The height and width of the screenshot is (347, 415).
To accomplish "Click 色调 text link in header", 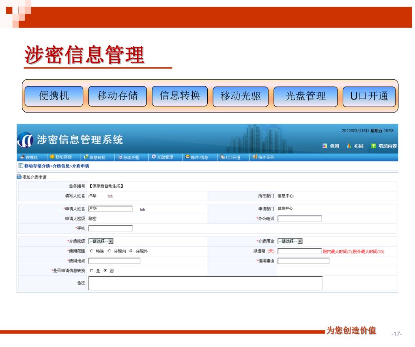I will point(335,146).
